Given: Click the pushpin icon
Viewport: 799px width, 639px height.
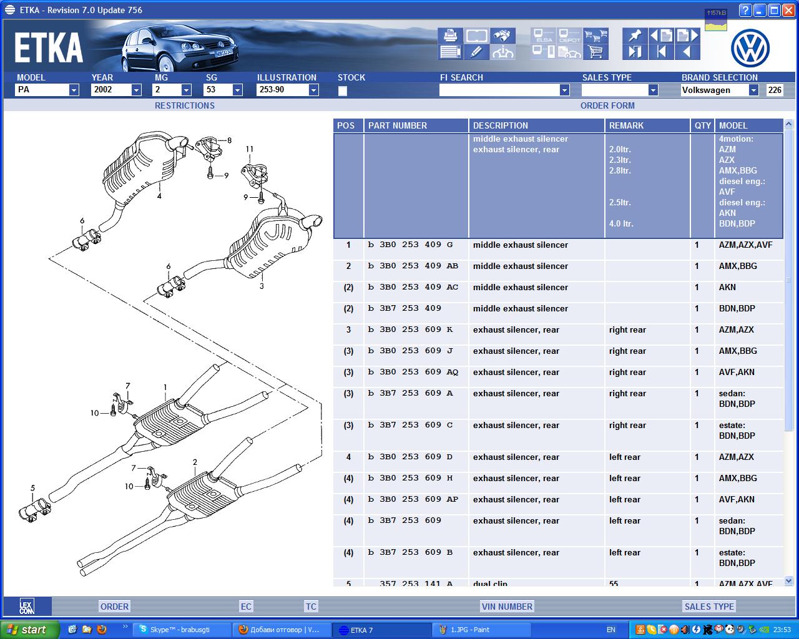Looking at the screenshot, I should pyautogui.click(x=635, y=36).
